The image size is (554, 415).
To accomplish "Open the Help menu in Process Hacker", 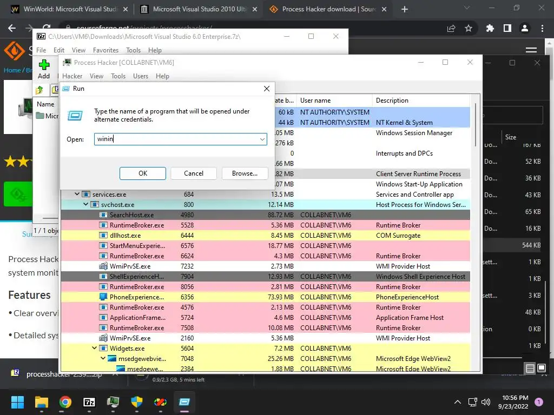I will (x=162, y=76).
